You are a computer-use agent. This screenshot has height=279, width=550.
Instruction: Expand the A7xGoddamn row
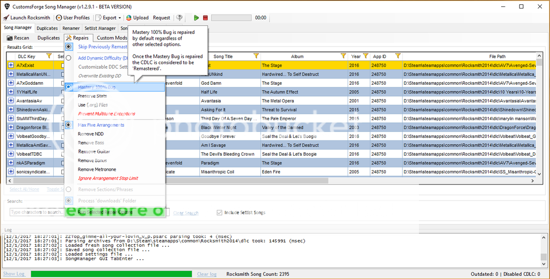11,83
